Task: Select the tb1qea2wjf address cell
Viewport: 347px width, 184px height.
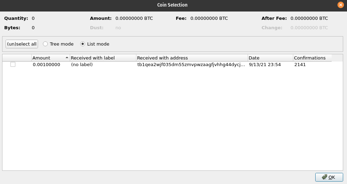Action: tap(191, 65)
